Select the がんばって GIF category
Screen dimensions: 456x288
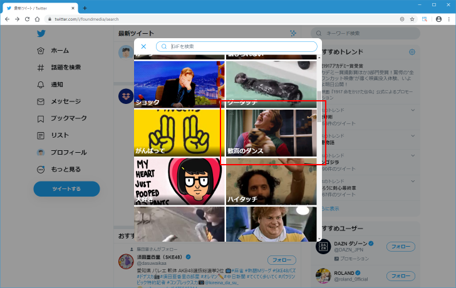pyautogui.click(x=179, y=133)
